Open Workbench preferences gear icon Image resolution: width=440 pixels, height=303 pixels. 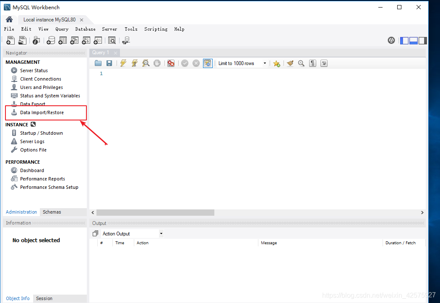point(391,40)
